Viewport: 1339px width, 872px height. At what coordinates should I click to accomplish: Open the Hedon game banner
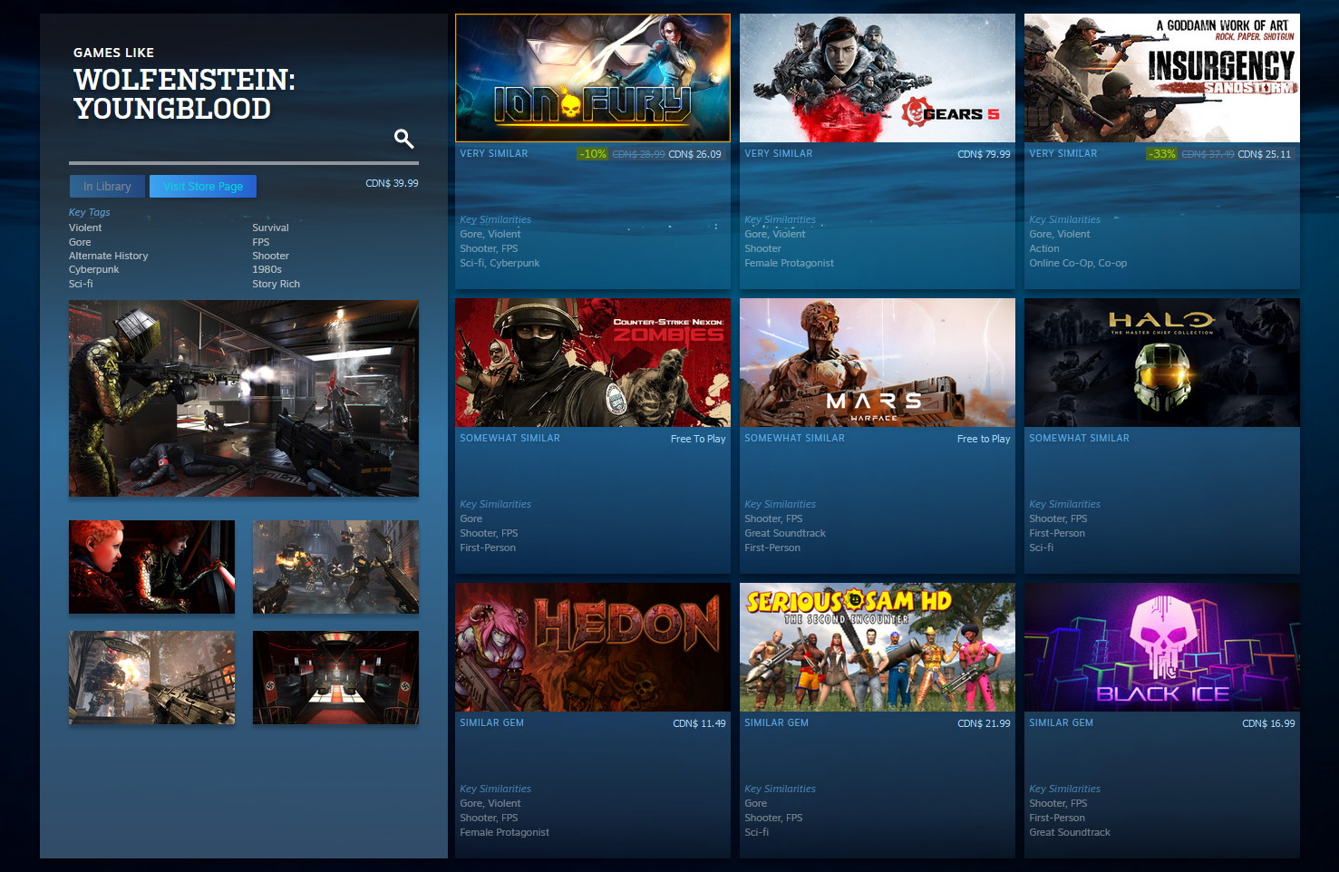593,647
